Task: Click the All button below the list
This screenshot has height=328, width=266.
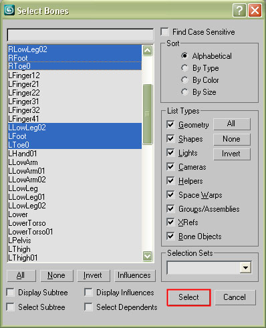Action: [21, 275]
